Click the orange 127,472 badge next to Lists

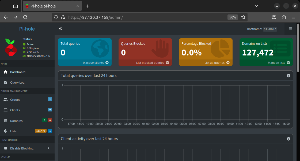coord(41,131)
